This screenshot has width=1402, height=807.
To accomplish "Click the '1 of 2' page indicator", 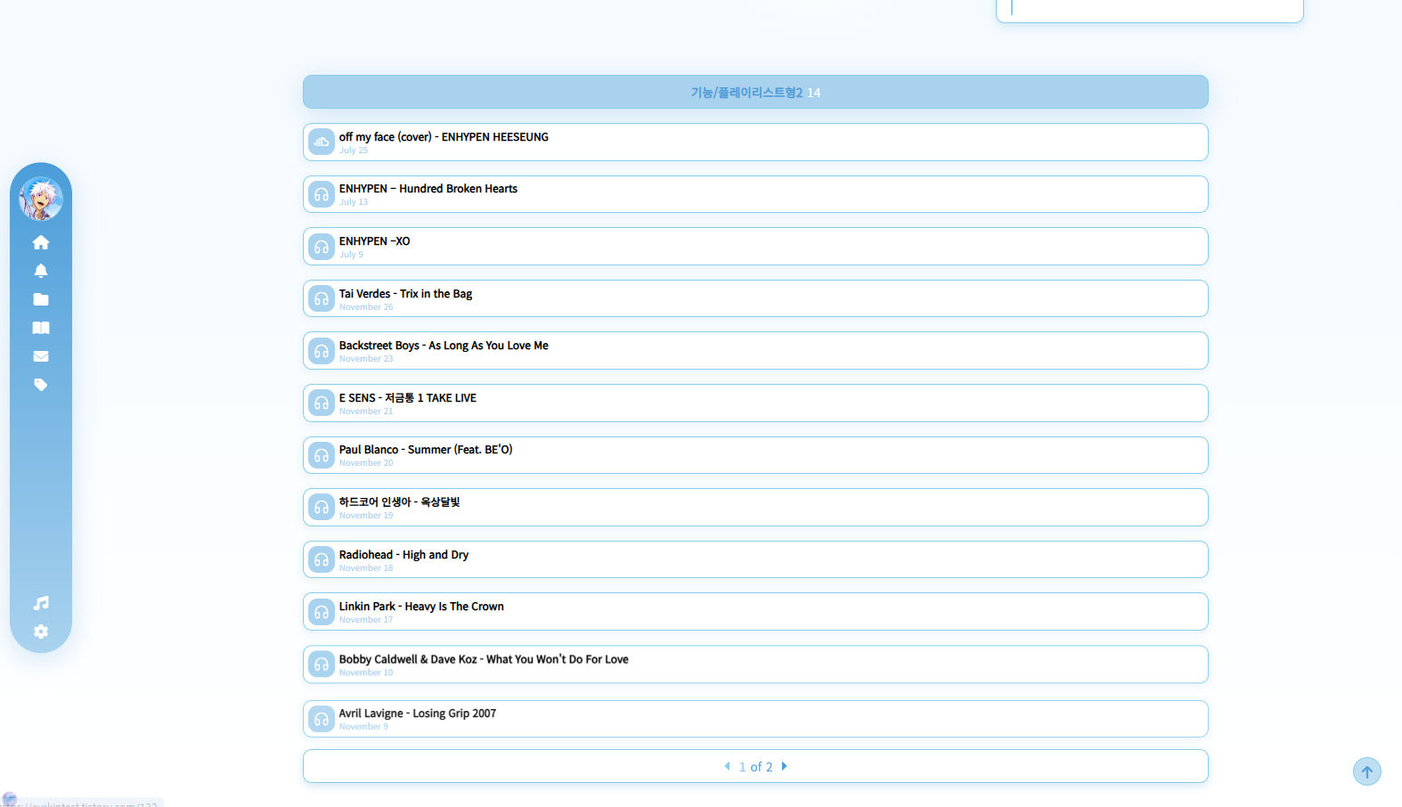I will 756,767.
